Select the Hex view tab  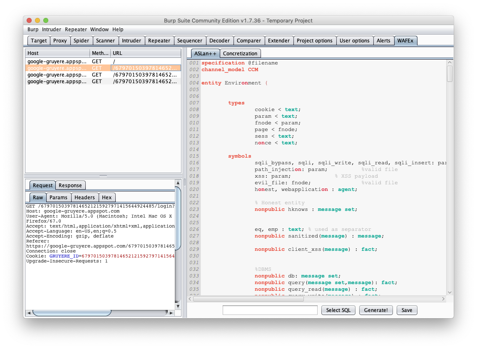coord(107,198)
